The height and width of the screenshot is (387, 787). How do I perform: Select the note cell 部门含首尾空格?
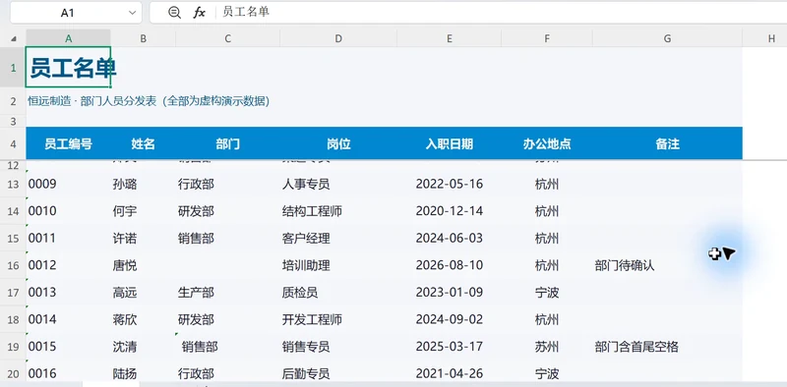pos(667,347)
